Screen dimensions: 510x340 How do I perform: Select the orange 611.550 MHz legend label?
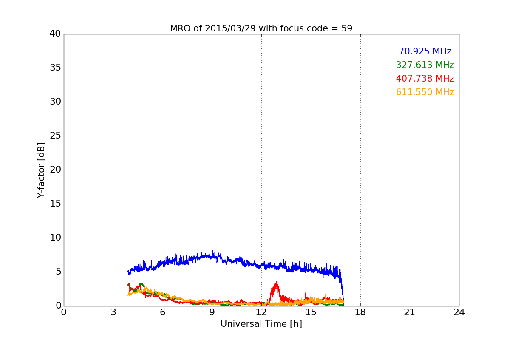coord(425,92)
